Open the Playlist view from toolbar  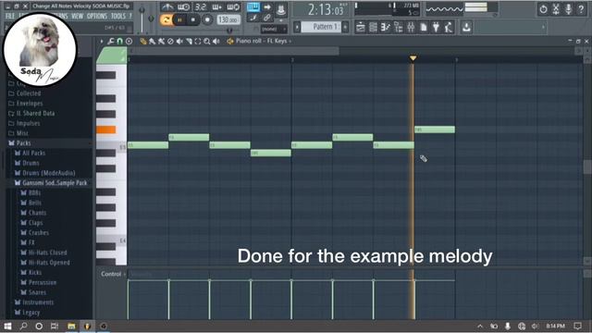point(361,27)
